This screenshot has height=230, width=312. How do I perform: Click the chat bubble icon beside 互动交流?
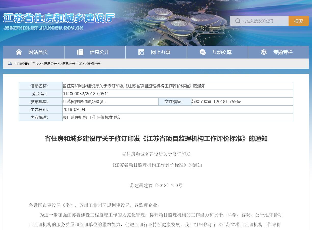point(203,52)
